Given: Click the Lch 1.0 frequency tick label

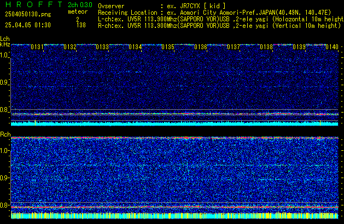Looking at the screenshot, I should 4,55.
